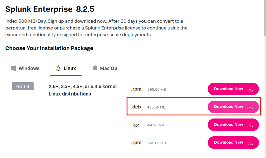Image resolution: width=266 pixels, height=158 pixels.
Task: Click the kernel Linux distributions description text
Action: 83,90
